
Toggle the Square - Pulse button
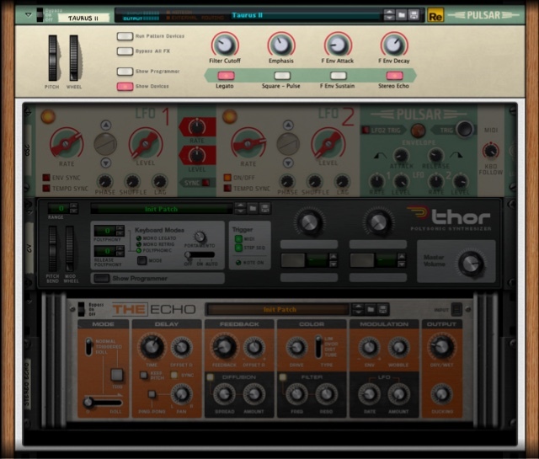click(282, 75)
